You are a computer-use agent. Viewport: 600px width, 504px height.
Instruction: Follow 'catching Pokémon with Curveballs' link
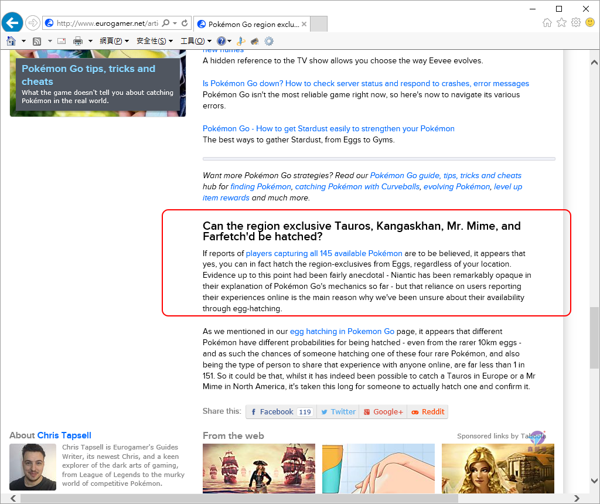pyautogui.click(x=357, y=186)
